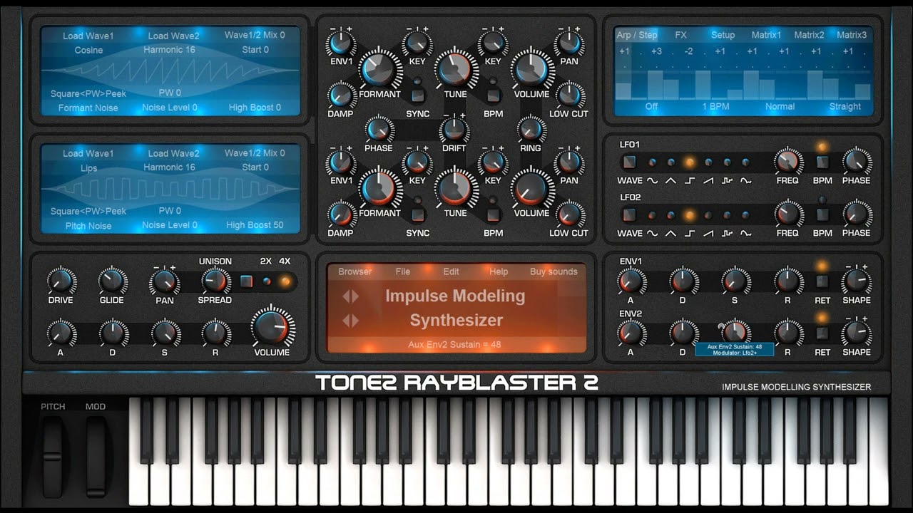The height and width of the screenshot is (513, 913).
Task: Click the PHASE knob between the oscillators
Action: coord(378,130)
